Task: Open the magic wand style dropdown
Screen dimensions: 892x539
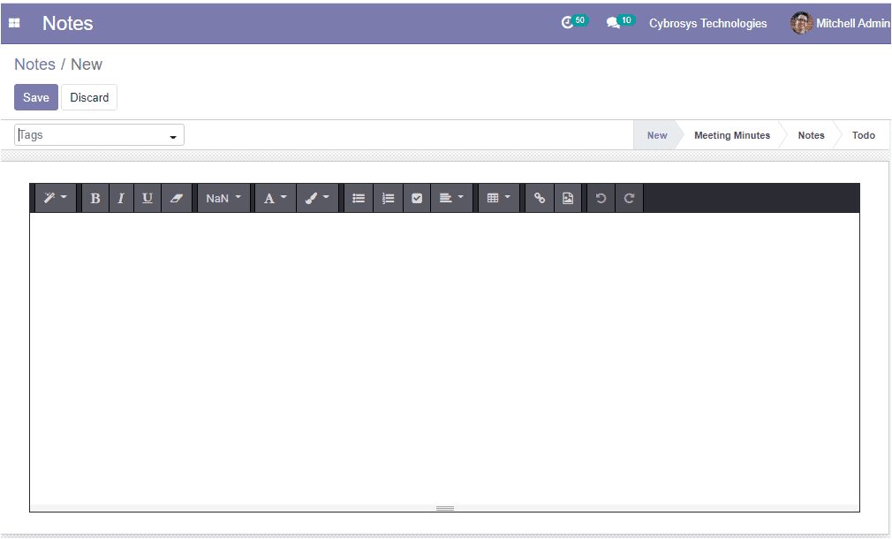Action: (55, 198)
